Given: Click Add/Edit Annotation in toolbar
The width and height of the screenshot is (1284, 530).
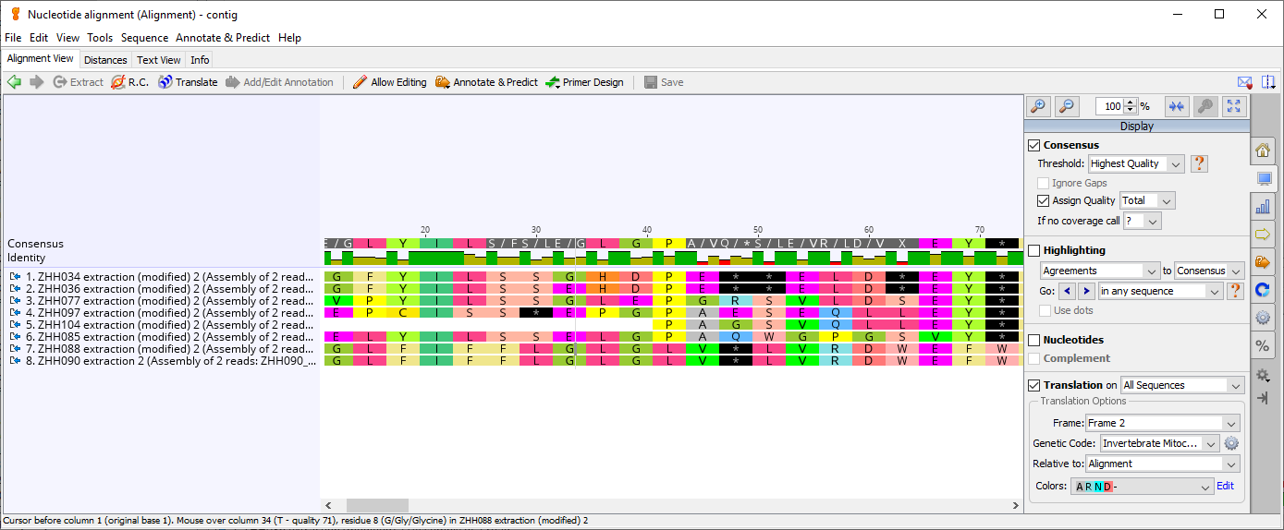Looking at the screenshot, I should pyautogui.click(x=279, y=82).
